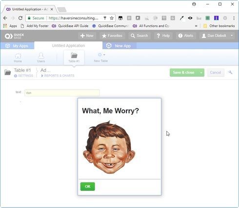Open Add My Footer bookmark
The image size is (239, 208).
(35, 26)
